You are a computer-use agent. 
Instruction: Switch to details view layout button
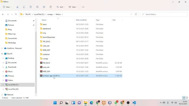pyautogui.click(x=184, y=98)
